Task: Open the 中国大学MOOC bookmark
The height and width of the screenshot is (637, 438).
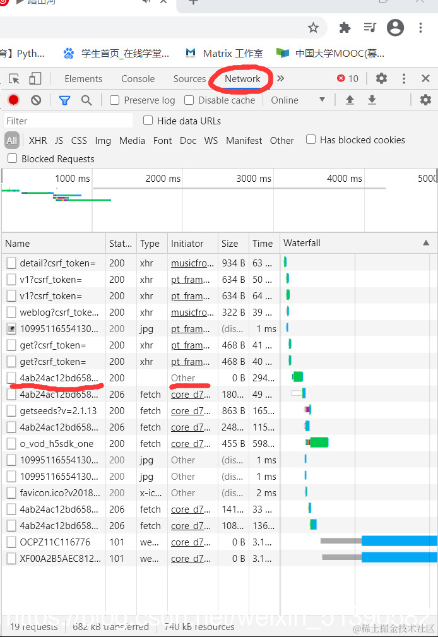Action: coord(330,53)
